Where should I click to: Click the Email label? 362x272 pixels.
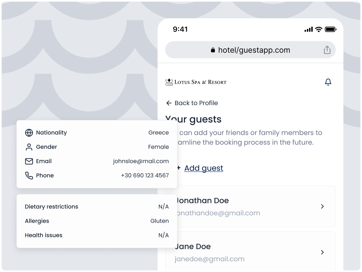[x=44, y=161]
